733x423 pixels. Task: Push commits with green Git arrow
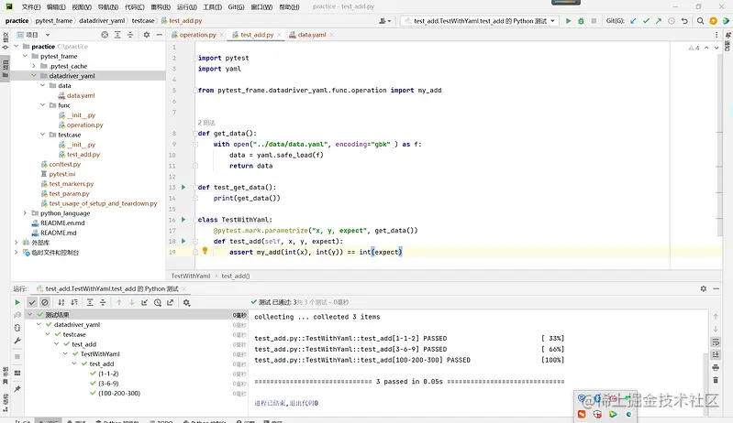[x=659, y=21]
